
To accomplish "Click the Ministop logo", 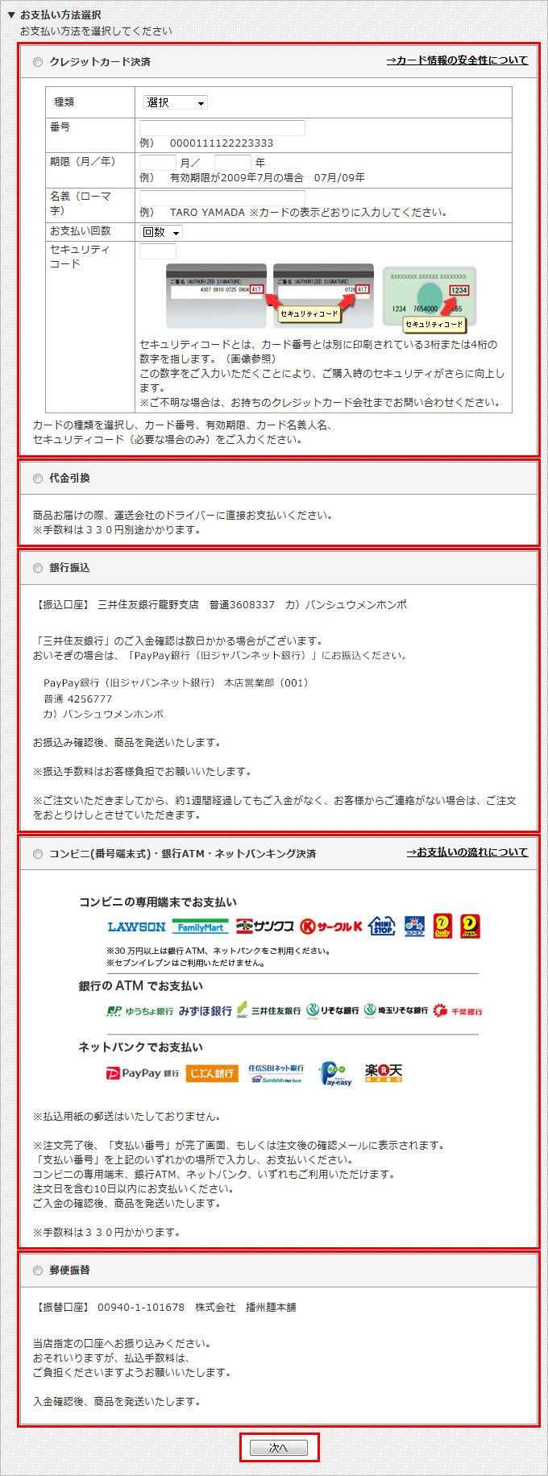I will coord(382,926).
